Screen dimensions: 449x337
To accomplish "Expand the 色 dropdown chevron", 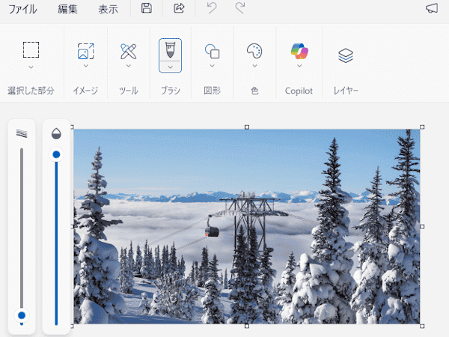I will pyautogui.click(x=254, y=66).
